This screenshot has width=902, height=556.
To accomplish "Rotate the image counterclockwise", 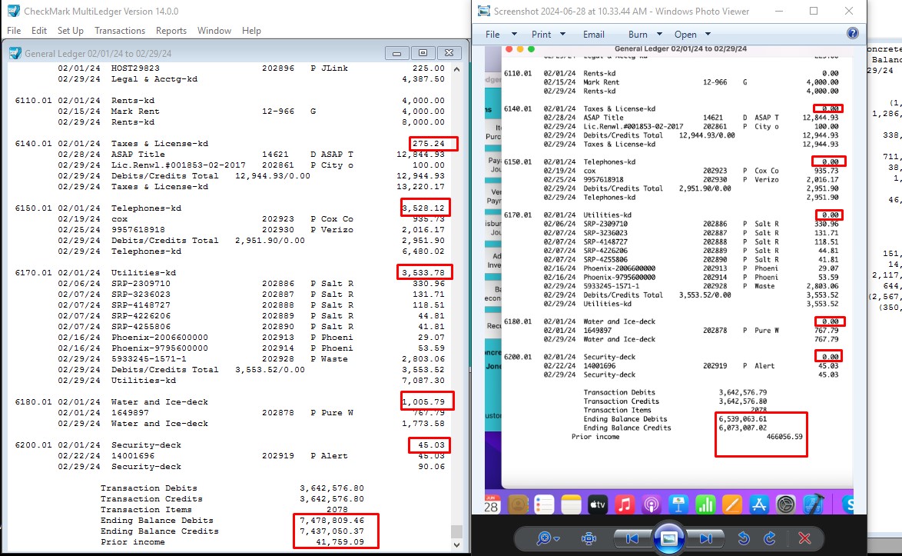I will [x=744, y=538].
